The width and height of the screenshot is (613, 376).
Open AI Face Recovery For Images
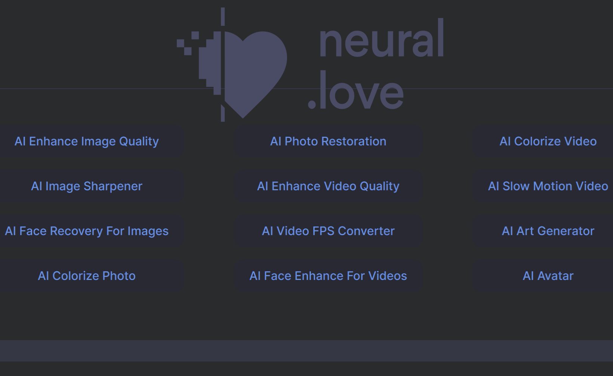click(87, 231)
